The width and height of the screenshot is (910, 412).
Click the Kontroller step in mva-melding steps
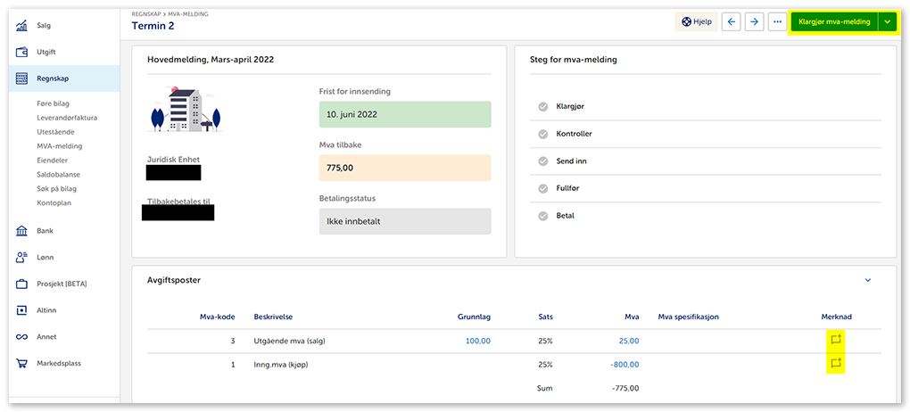574,134
